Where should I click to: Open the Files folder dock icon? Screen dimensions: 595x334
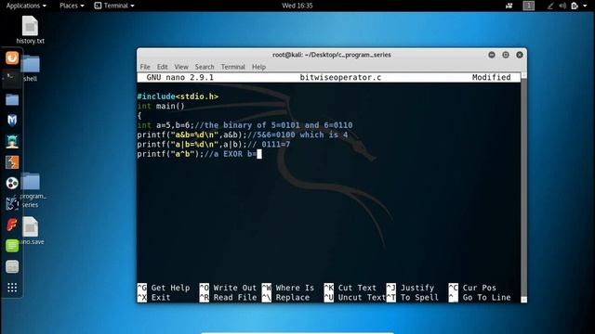(12, 99)
